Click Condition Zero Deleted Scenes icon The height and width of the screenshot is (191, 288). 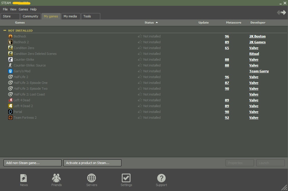tap(10, 54)
